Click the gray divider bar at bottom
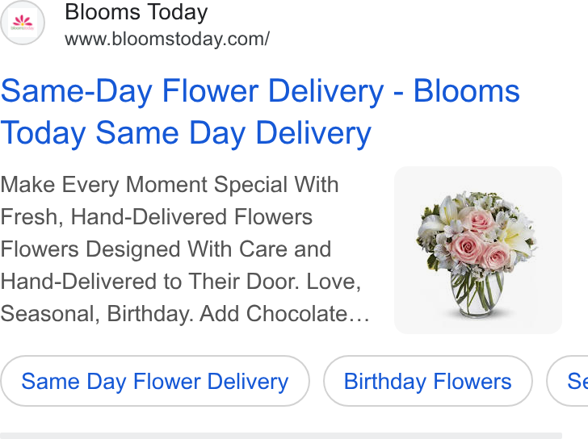 (281, 436)
